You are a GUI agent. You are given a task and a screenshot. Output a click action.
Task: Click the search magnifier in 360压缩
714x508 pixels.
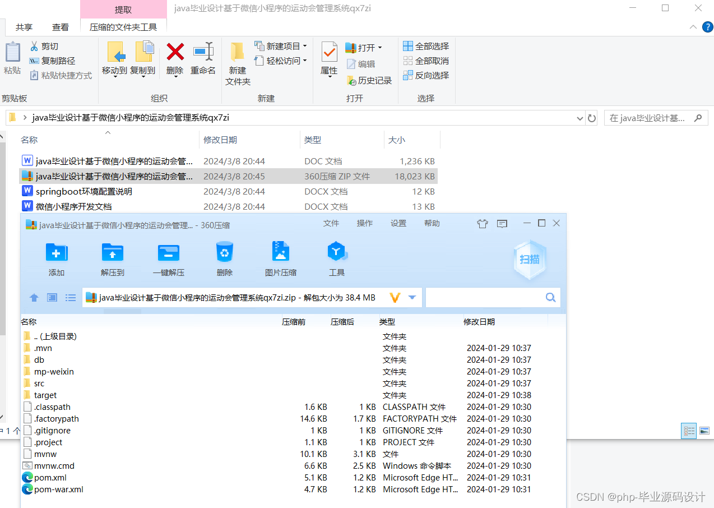(x=551, y=298)
